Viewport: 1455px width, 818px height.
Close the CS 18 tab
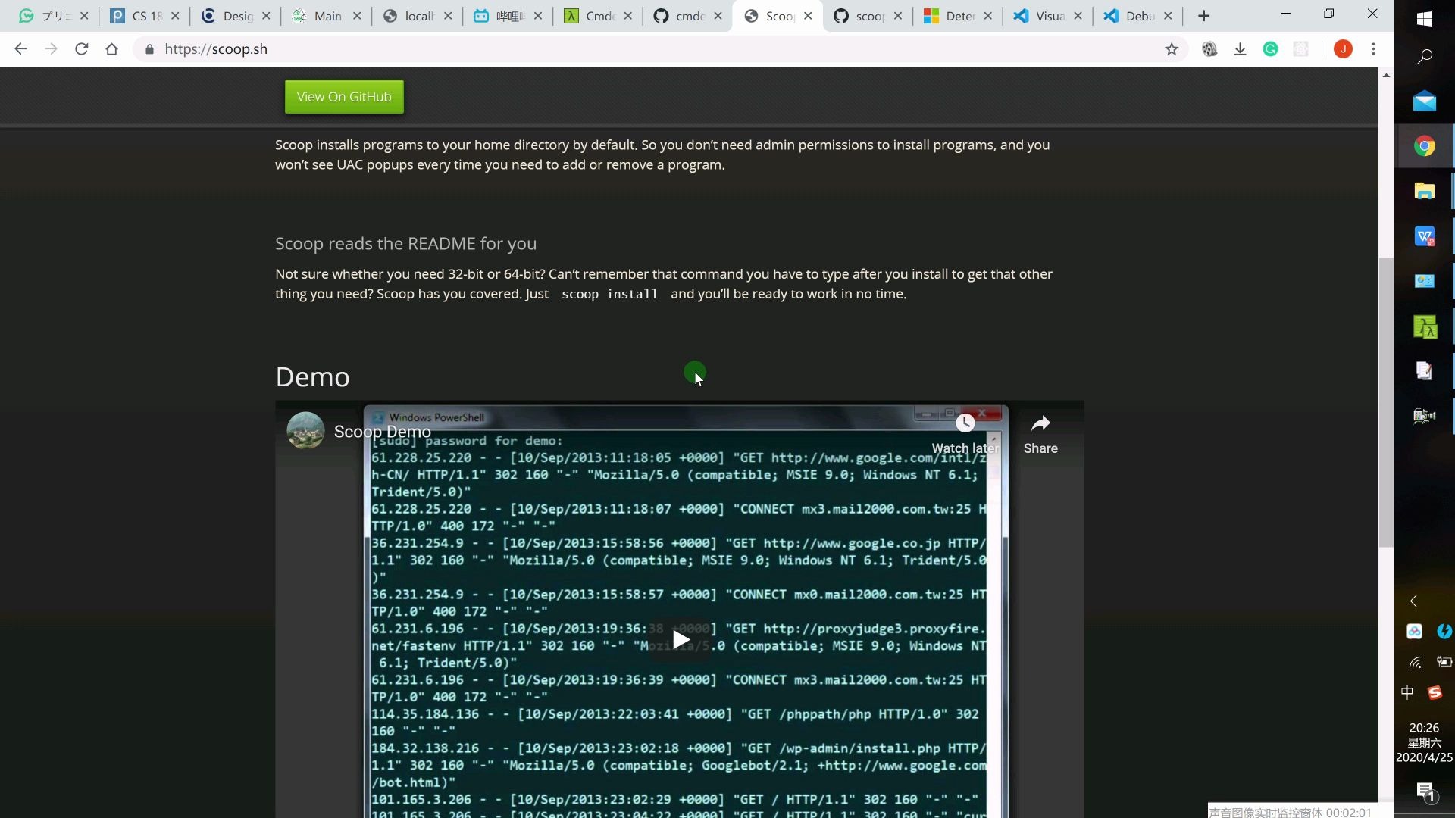click(175, 16)
